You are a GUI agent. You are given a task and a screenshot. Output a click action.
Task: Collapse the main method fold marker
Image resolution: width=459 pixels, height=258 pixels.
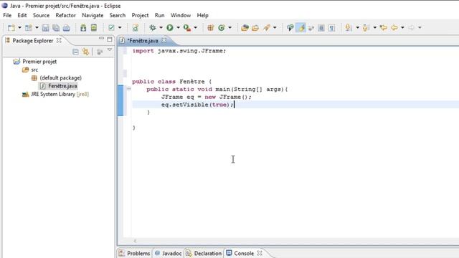129,88
